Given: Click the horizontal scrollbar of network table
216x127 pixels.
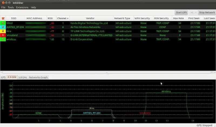Looking at the screenshot, I should [107, 72].
